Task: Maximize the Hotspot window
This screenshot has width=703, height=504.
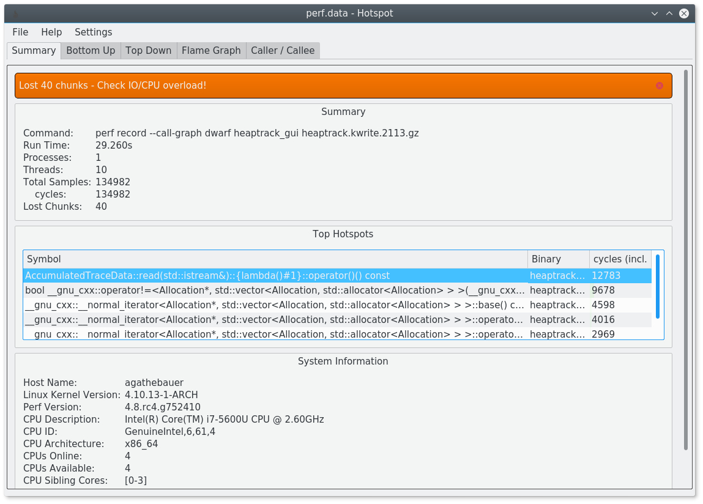Action: click(669, 13)
